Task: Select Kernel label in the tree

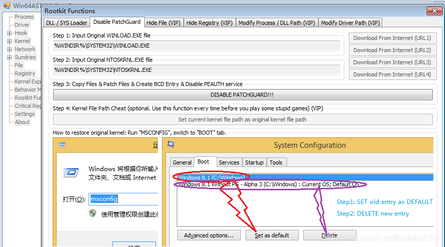Action: coord(22,41)
